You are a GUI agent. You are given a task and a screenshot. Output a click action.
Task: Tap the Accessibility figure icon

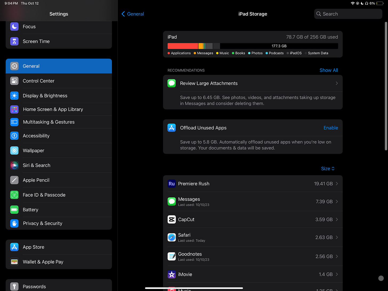[x=14, y=136]
